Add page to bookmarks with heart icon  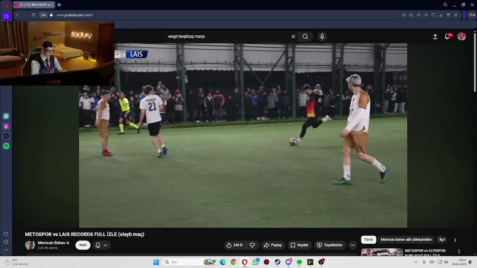[x=433, y=15]
